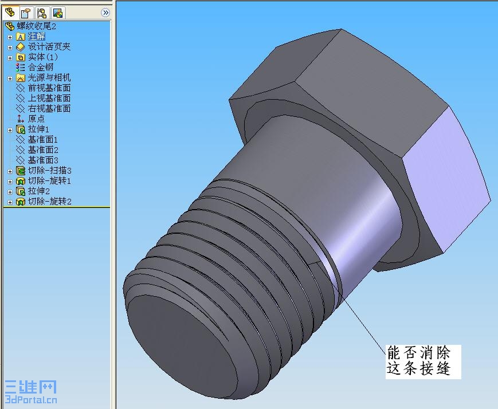Click the 拉伸2 extrude feature icon
Image resolution: width=498 pixels, height=409 pixels.
20,191
